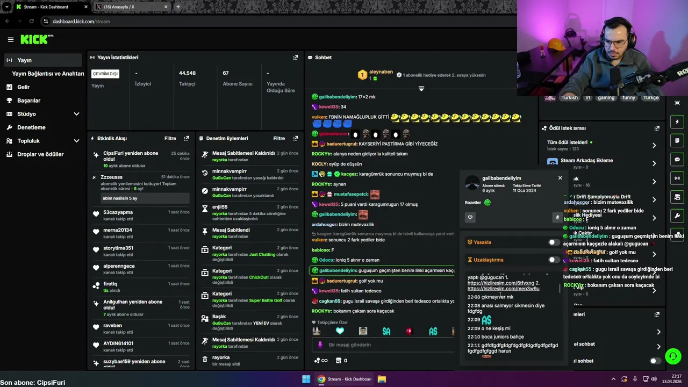Open Tüm ödül istekleri chevron
Viewport: 688px width, 387px height.
pos(654,146)
